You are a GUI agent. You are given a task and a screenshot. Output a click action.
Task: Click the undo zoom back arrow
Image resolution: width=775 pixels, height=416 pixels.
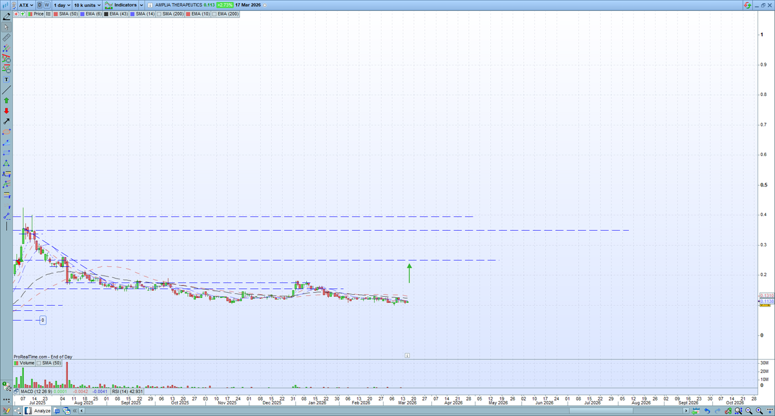click(707, 411)
